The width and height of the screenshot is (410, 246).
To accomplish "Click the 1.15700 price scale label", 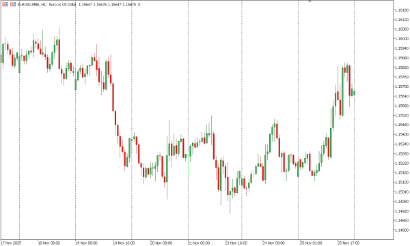I will [x=401, y=87].
